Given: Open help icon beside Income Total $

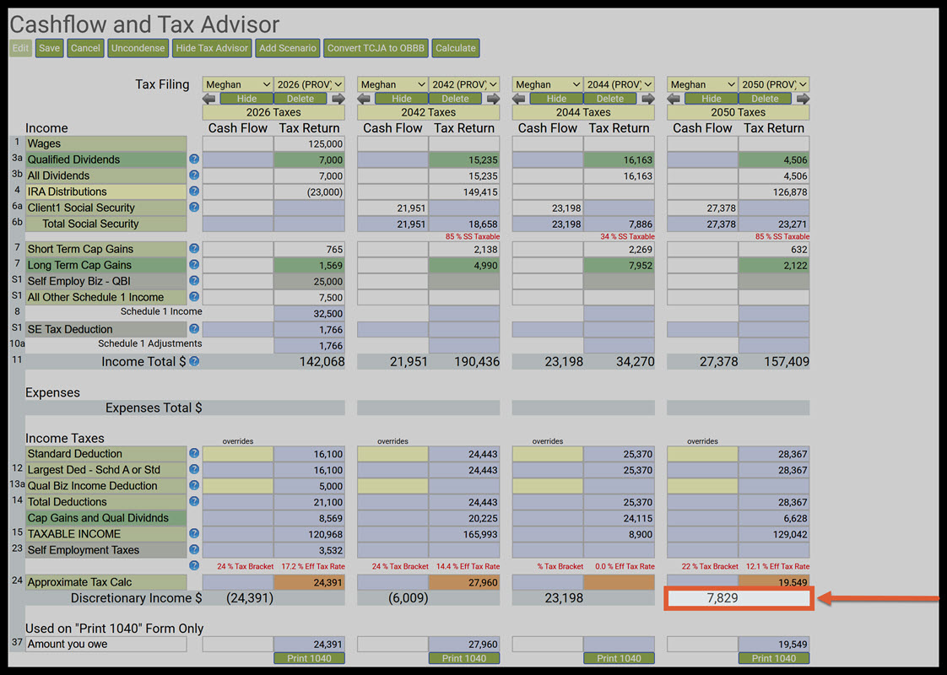Looking at the screenshot, I should 194,361.
